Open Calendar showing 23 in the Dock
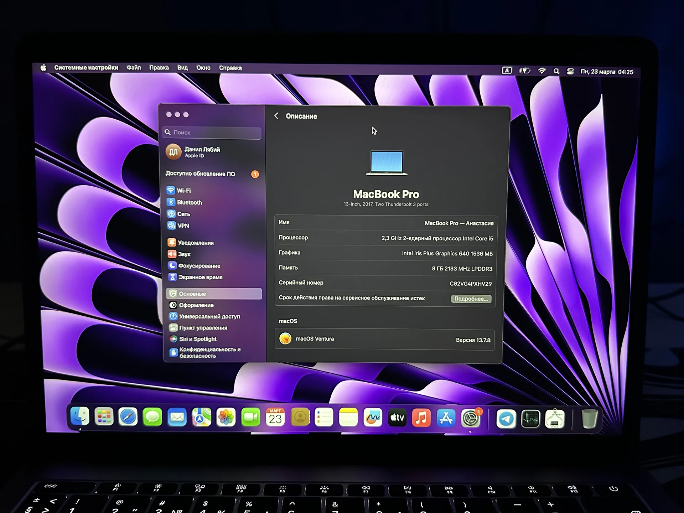Screen dimensions: 684x513 point(275,417)
